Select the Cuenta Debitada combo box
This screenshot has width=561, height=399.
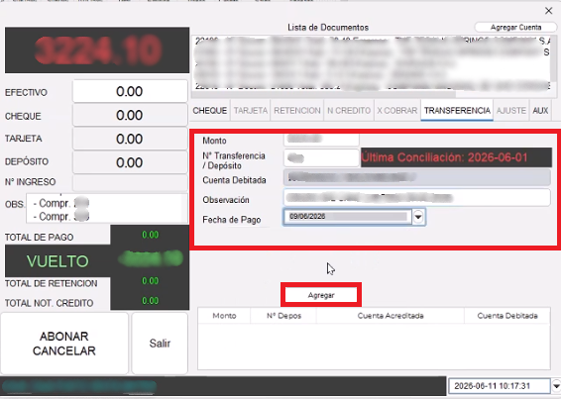pos(417,177)
